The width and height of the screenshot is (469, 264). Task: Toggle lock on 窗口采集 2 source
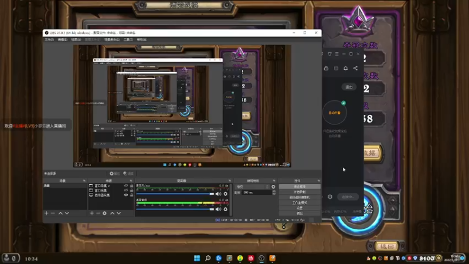point(131,185)
